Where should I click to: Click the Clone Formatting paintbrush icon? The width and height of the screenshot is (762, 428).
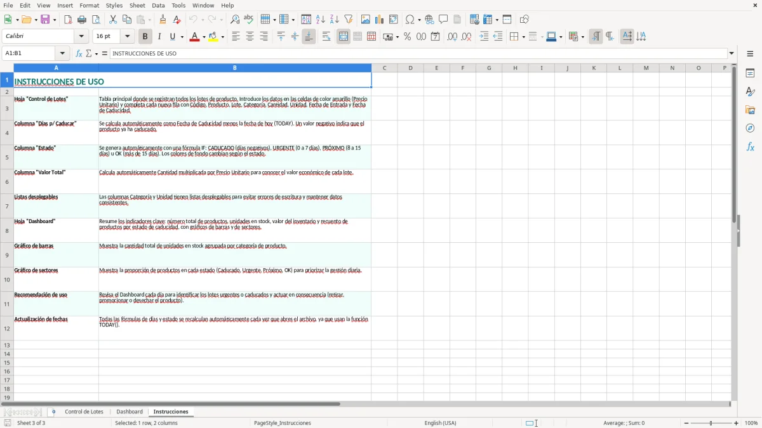[x=163, y=20]
